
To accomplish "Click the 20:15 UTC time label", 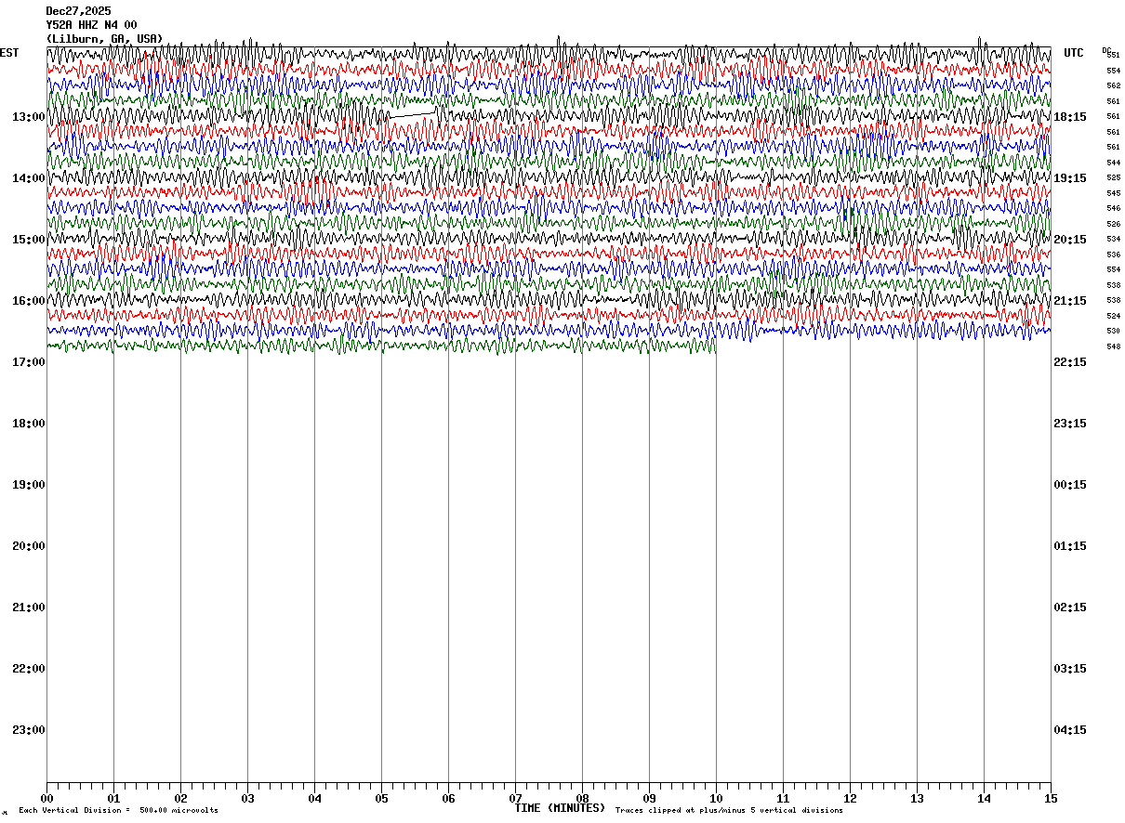I will click(1070, 240).
